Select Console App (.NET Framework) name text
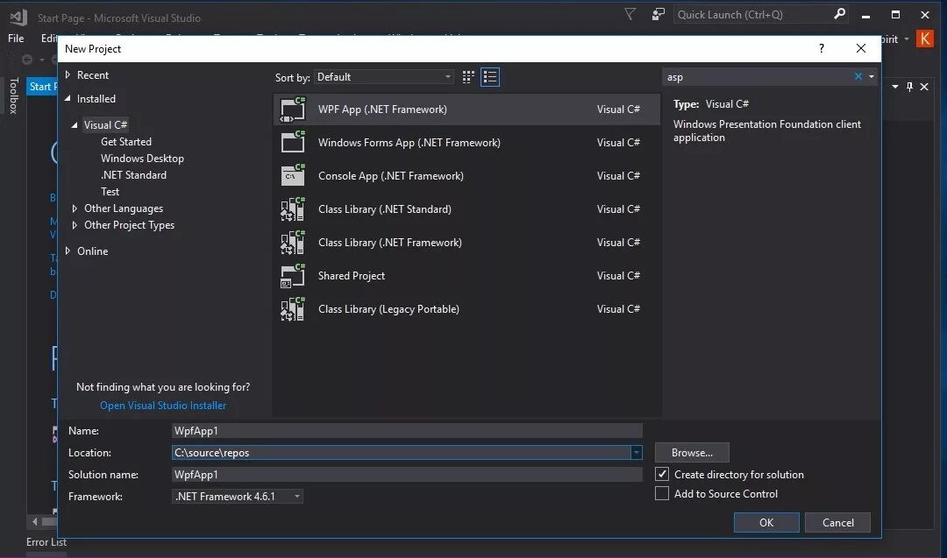 coord(391,175)
